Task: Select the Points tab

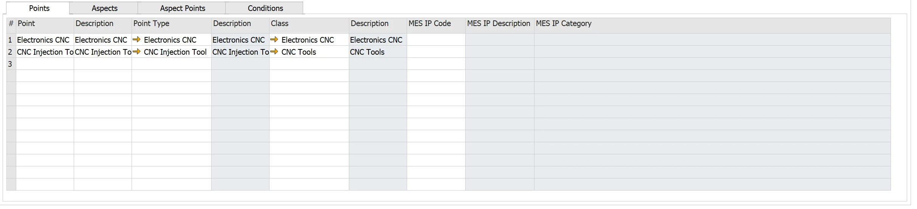Action: point(39,8)
